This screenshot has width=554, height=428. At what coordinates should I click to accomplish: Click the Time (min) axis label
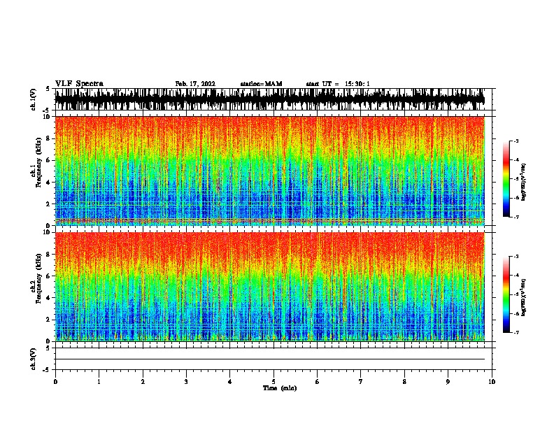pos(280,388)
